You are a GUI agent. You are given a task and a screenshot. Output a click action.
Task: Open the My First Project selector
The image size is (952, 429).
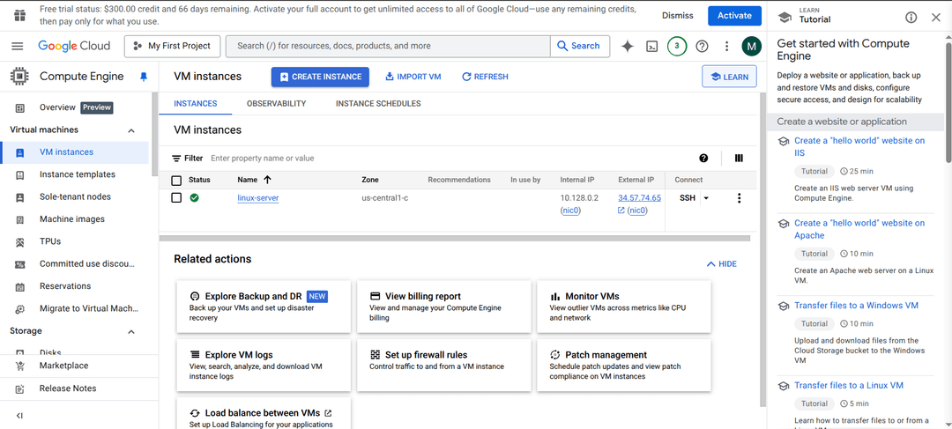click(x=172, y=46)
